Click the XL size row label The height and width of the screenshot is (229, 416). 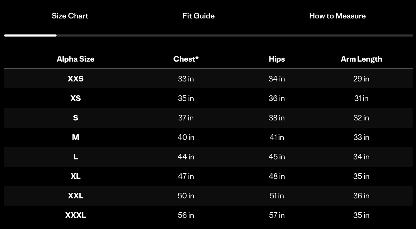pos(75,176)
